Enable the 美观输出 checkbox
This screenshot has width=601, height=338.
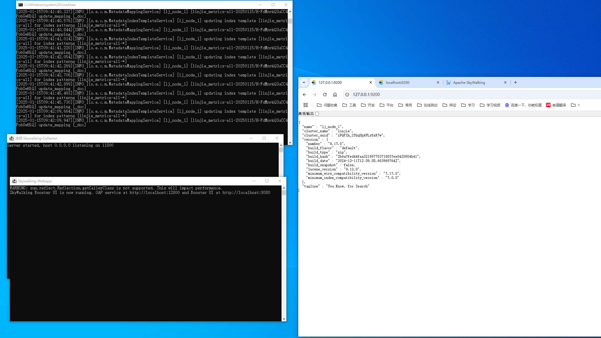(317, 114)
